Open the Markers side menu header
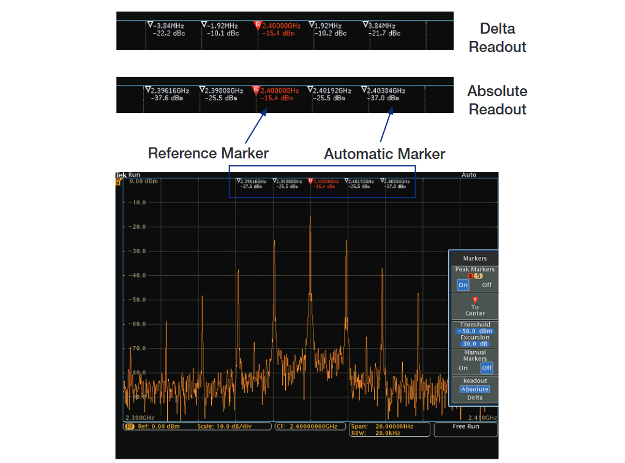 tap(475, 259)
